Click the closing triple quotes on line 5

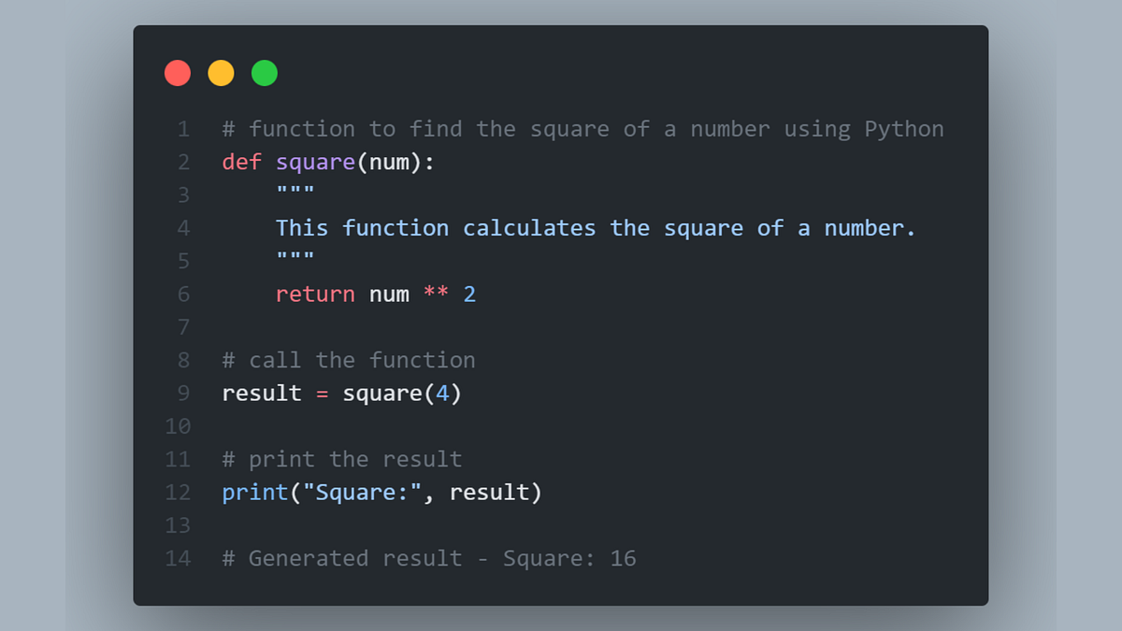coord(295,257)
